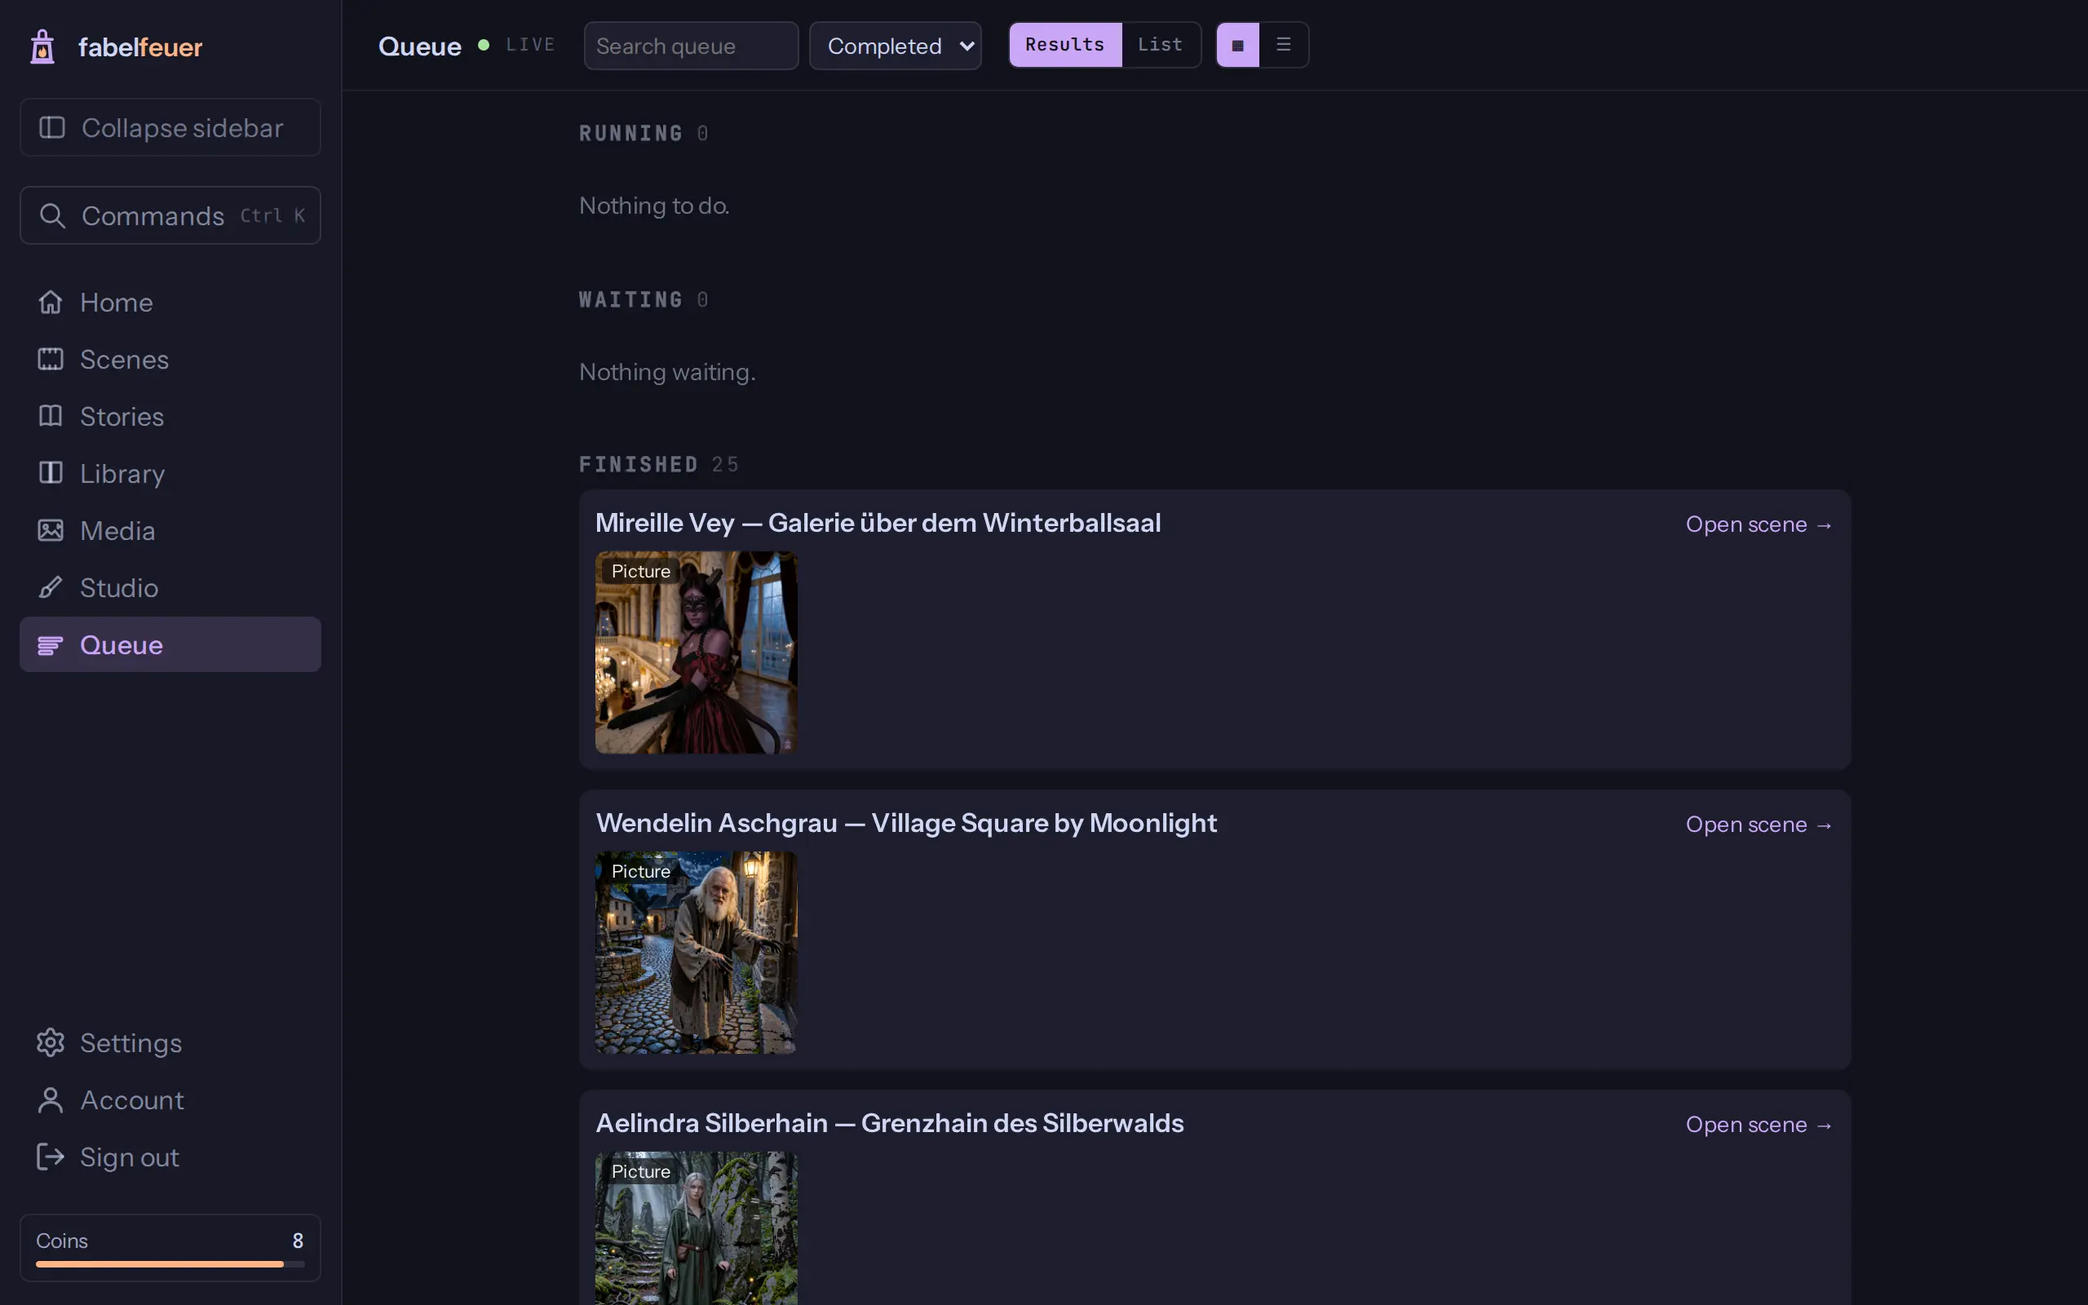Image resolution: width=2088 pixels, height=1305 pixels.
Task: Click the Media label in the sidebar
Action: (x=117, y=530)
